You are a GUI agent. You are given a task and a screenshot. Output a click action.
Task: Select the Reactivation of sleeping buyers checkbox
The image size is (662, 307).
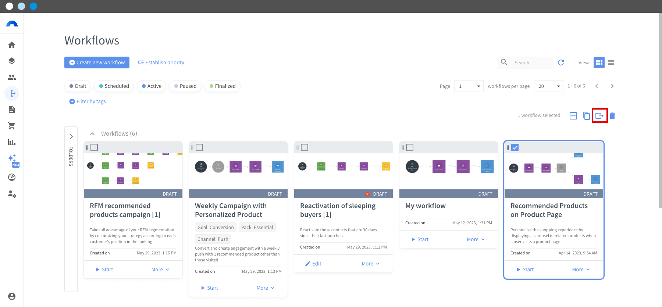pos(305,147)
